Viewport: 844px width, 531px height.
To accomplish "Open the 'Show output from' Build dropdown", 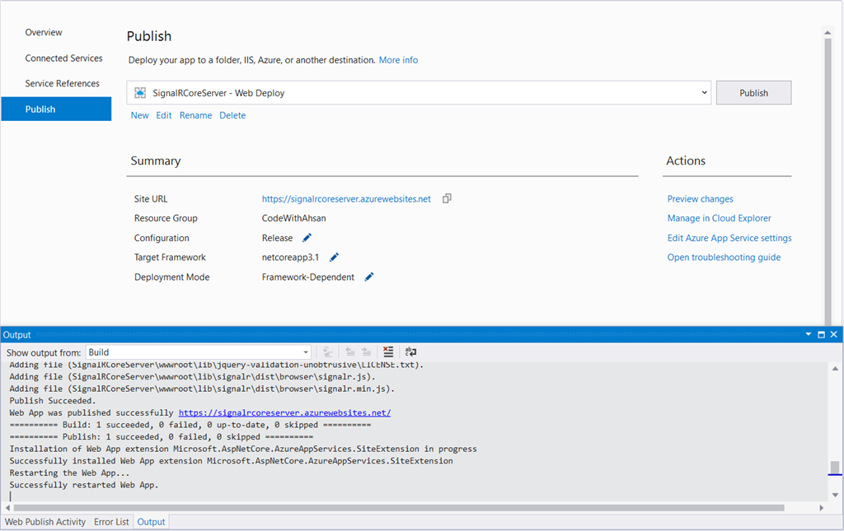I will [306, 352].
